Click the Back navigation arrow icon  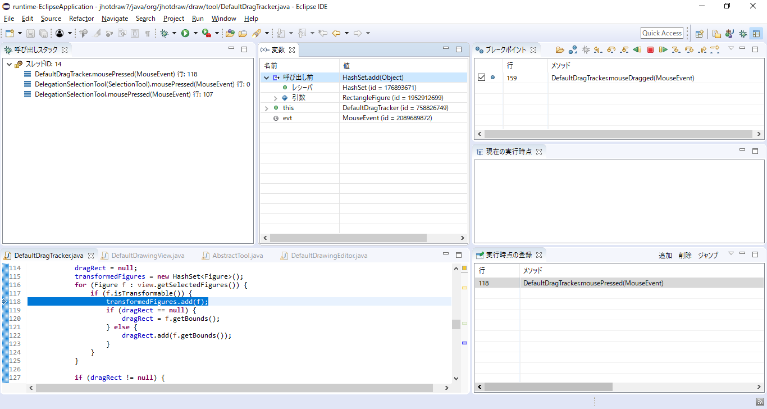tap(336, 33)
